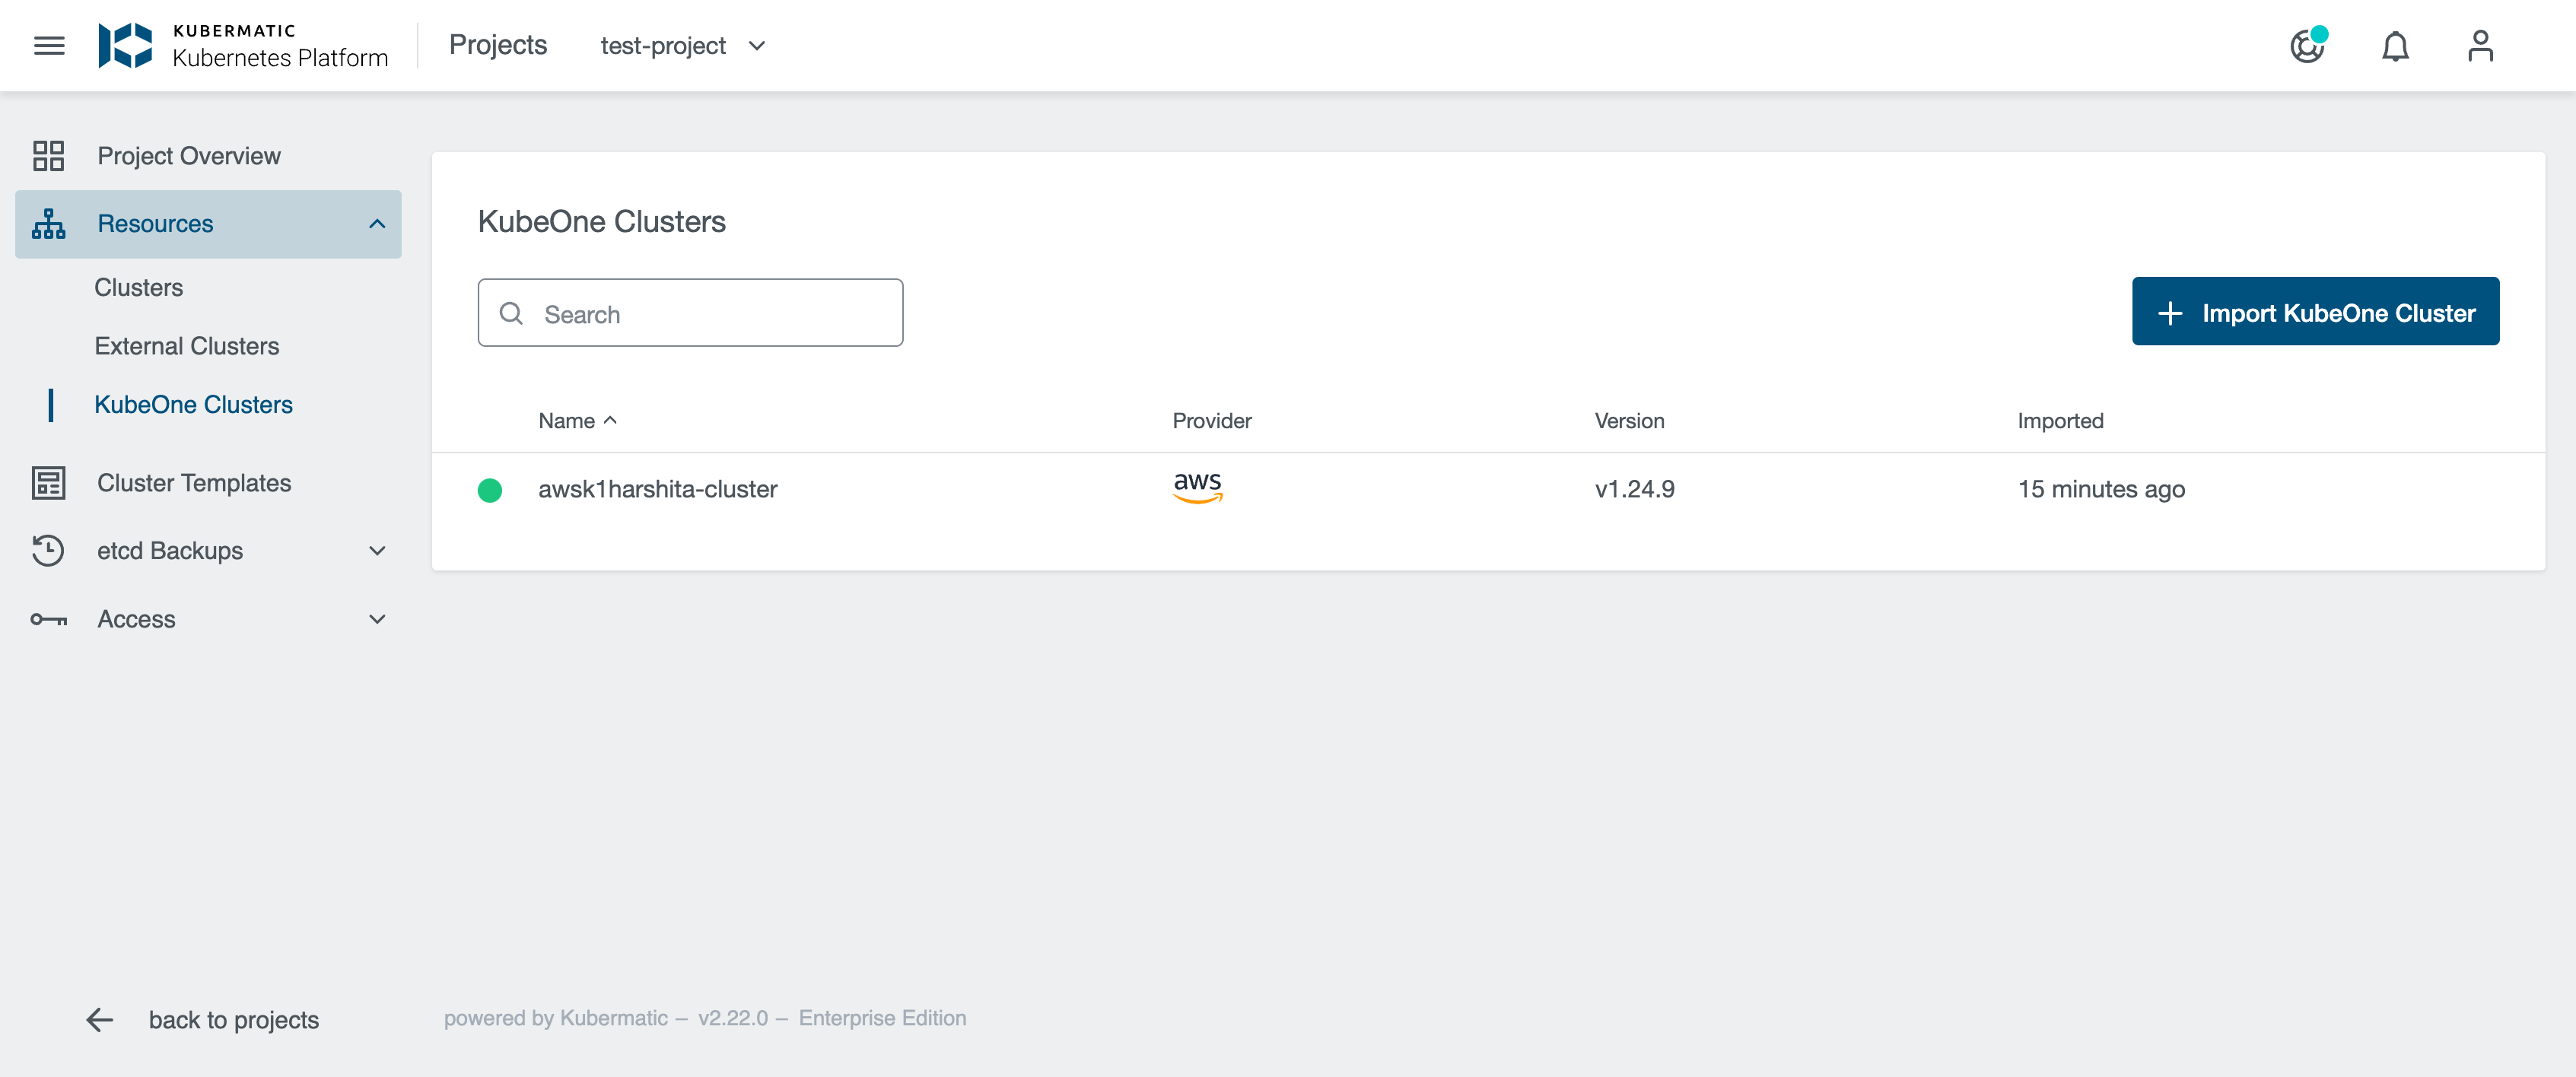Click the etcd Backups history icon
The height and width of the screenshot is (1077, 2576).
(x=49, y=550)
